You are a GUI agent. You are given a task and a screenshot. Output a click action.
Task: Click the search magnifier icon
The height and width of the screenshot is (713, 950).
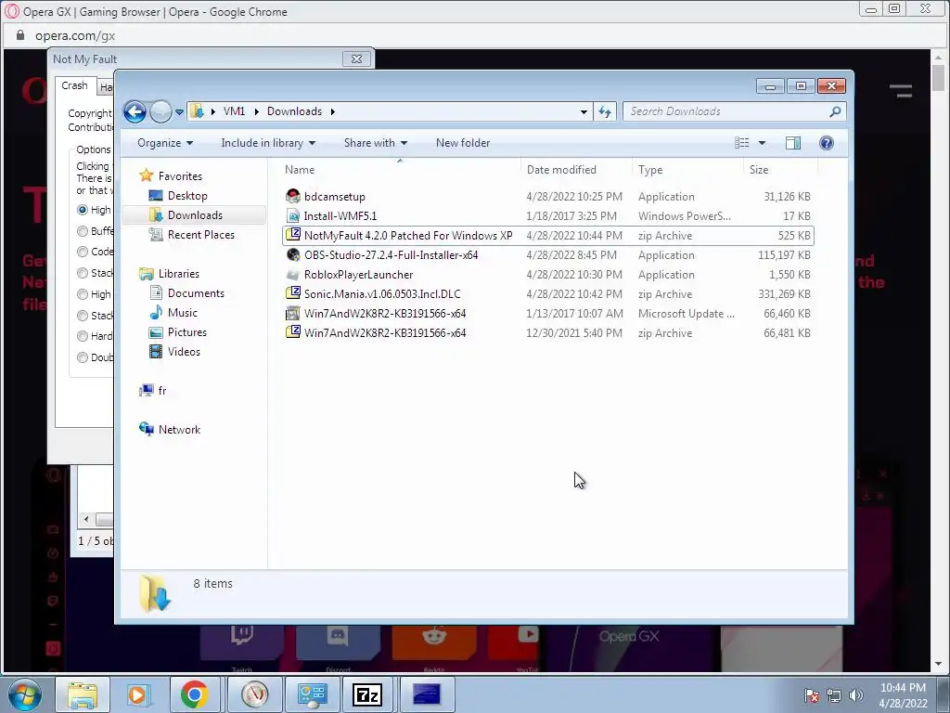click(x=836, y=111)
